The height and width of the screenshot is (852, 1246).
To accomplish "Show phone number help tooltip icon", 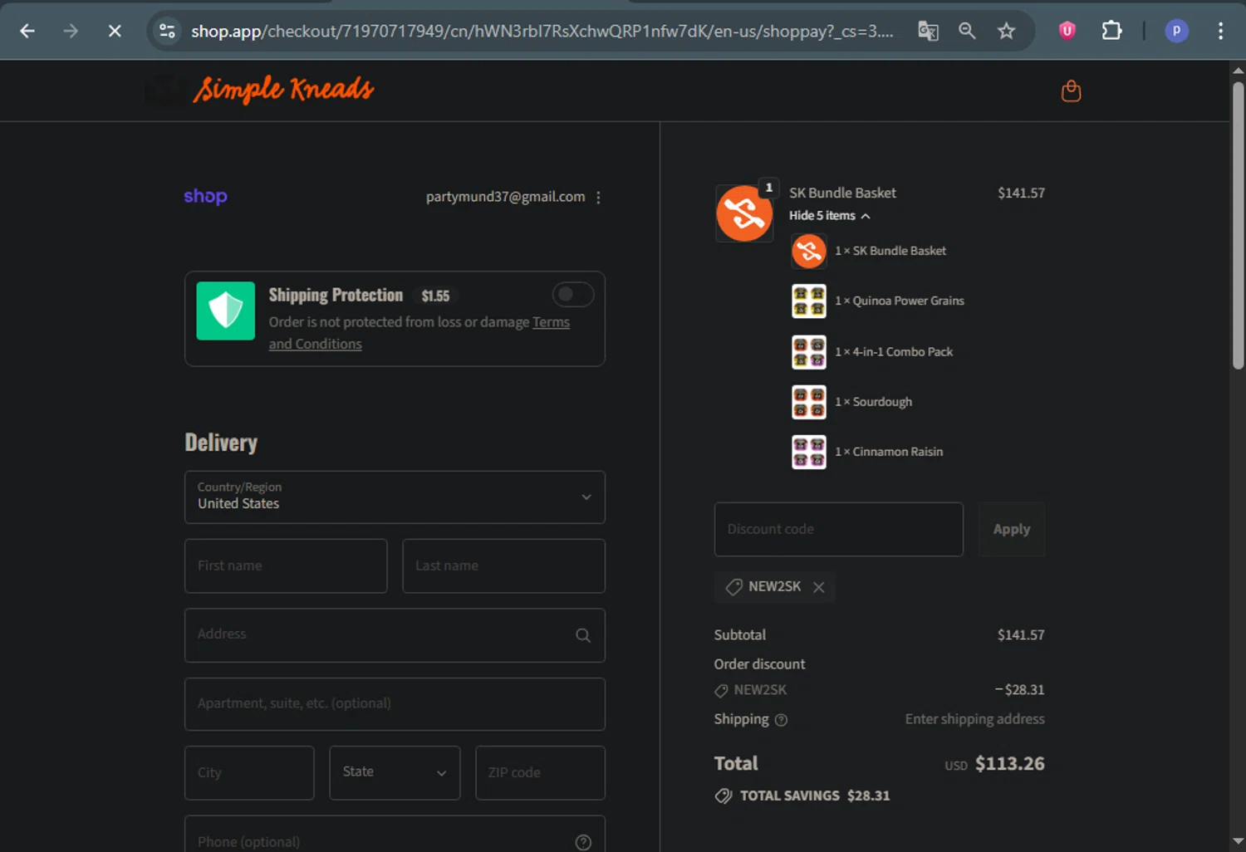I will click(583, 842).
